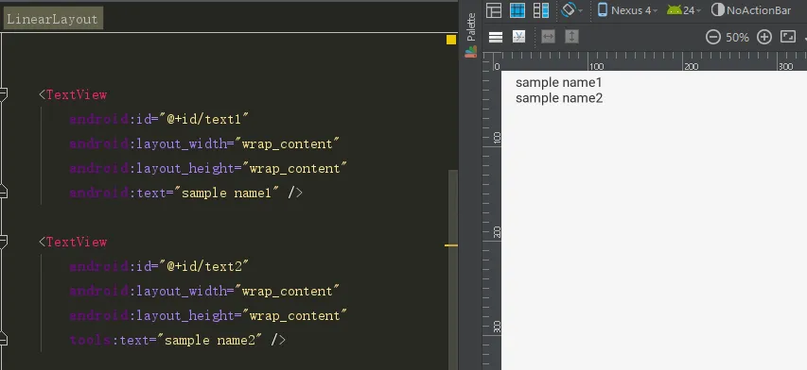The width and height of the screenshot is (807, 370).
Task: Click the editor vertical scrollbar thumb
Action: 453,269
